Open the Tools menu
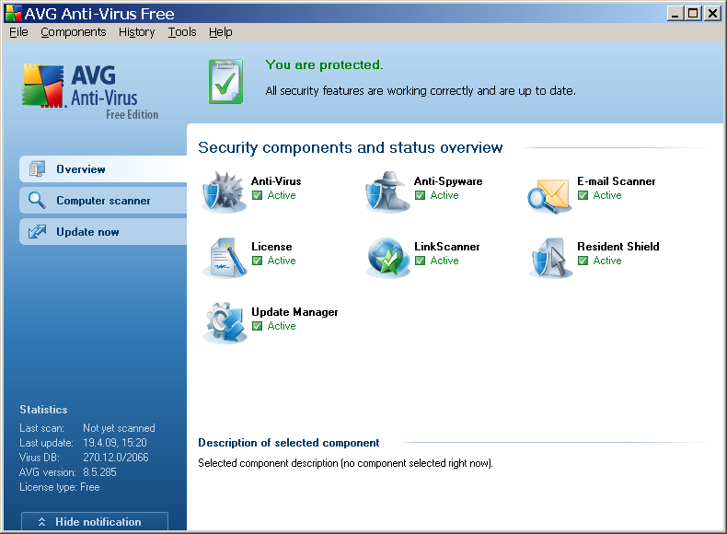This screenshot has height=534, width=727. [182, 32]
